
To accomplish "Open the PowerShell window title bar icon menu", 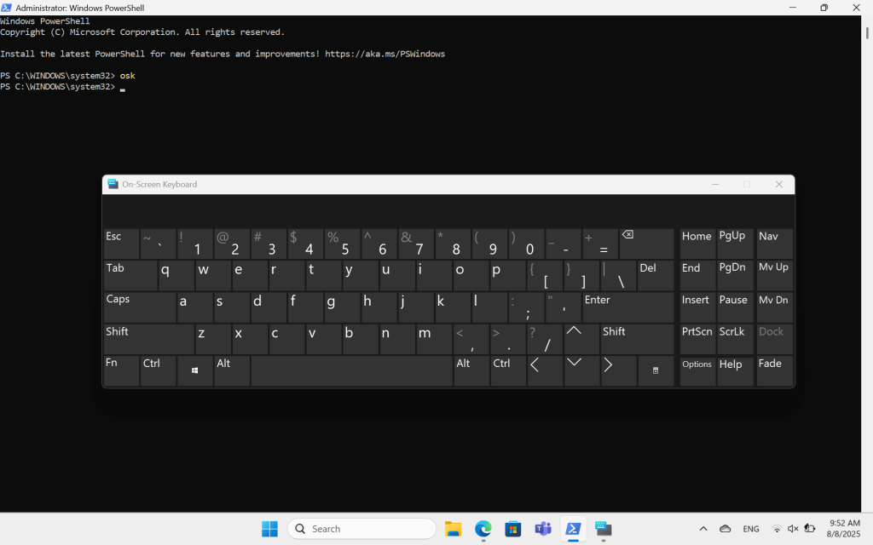I will pos(7,8).
